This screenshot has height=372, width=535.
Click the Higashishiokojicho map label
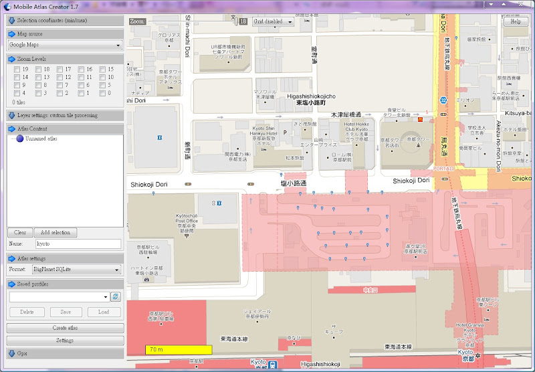point(311,96)
